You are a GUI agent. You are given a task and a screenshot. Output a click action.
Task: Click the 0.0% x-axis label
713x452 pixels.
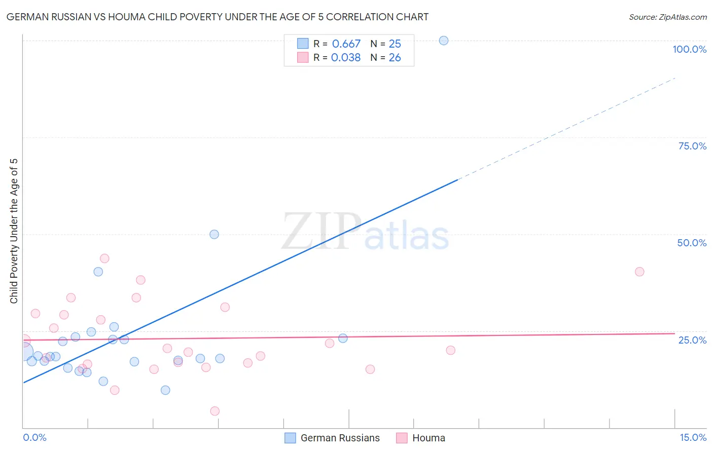pos(34,437)
